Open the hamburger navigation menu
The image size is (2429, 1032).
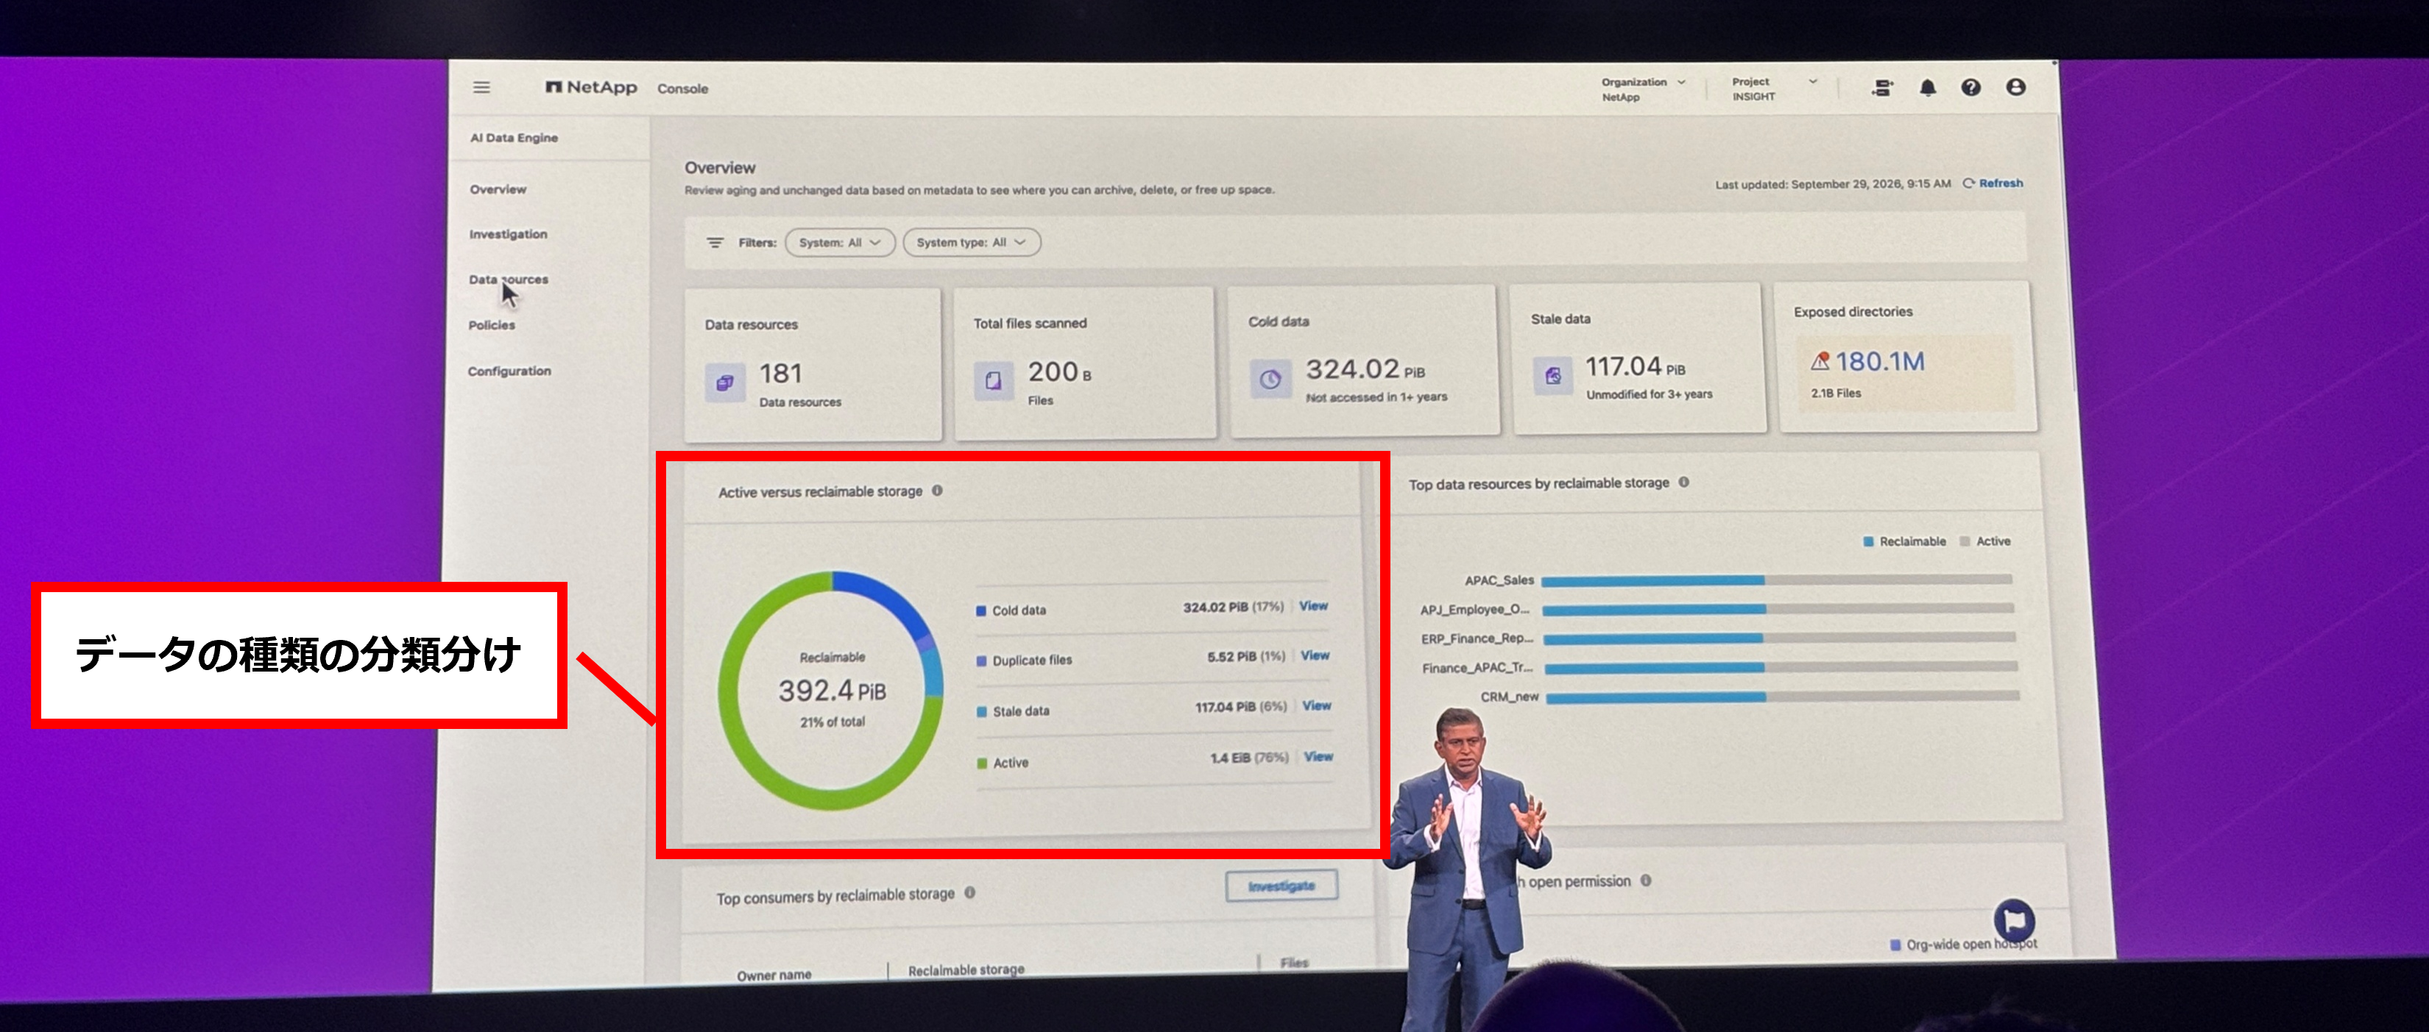[482, 88]
